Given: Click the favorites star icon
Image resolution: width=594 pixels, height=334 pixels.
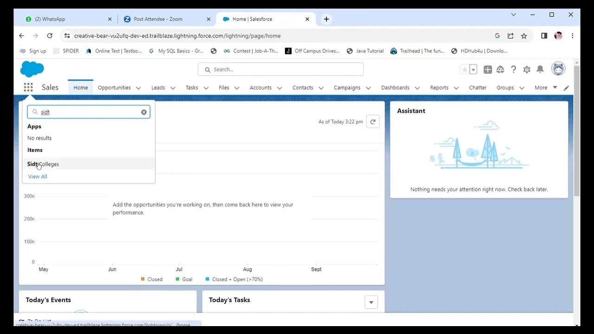Looking at the screenshot, I should [464, 70].
